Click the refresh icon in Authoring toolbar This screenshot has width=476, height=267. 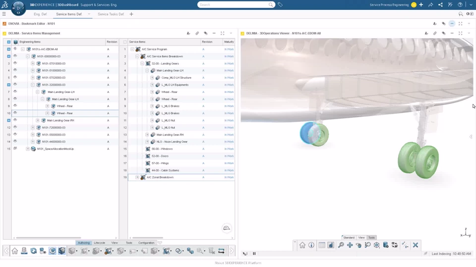click(x=33, y=251)
